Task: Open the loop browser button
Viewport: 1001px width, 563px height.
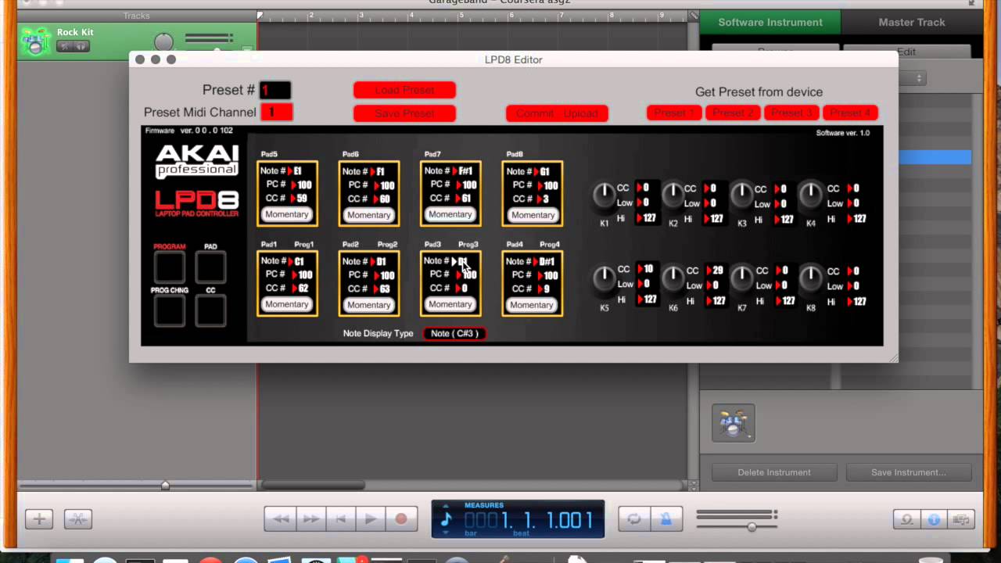Action: point(907,518)
